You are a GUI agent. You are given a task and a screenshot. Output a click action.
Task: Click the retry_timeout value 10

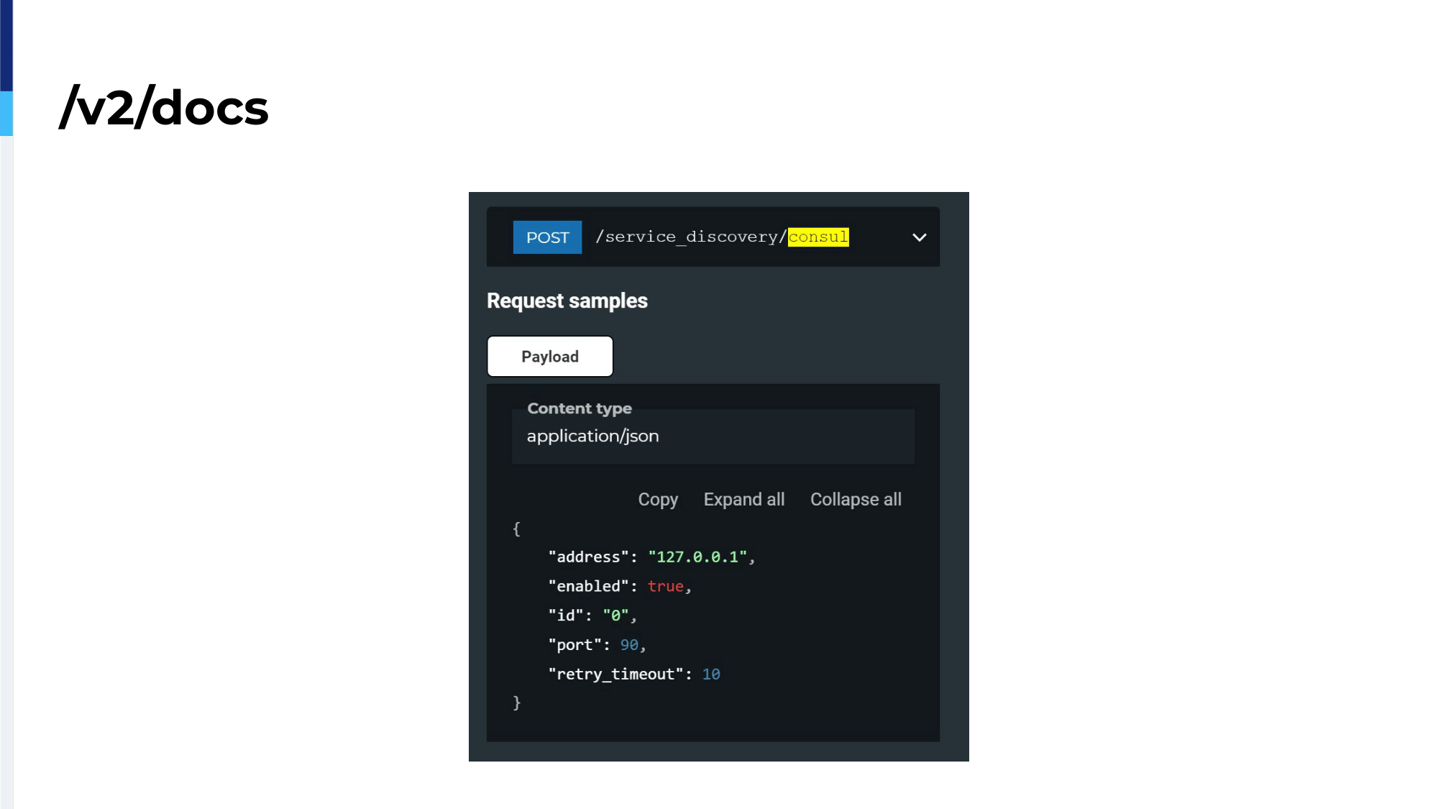pyautogui.click(x=711, y=675)
